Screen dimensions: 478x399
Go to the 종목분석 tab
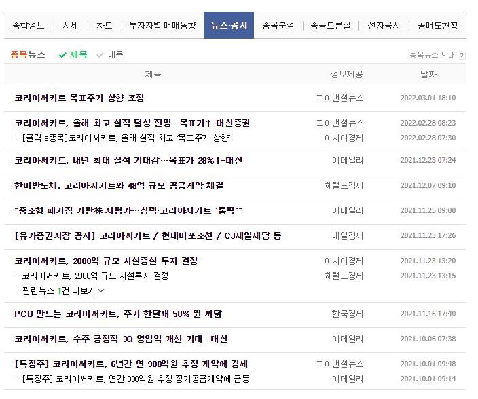[x=278, y=25]
